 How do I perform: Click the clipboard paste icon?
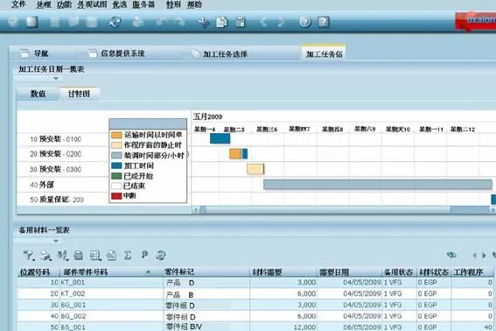click(241, 22)
